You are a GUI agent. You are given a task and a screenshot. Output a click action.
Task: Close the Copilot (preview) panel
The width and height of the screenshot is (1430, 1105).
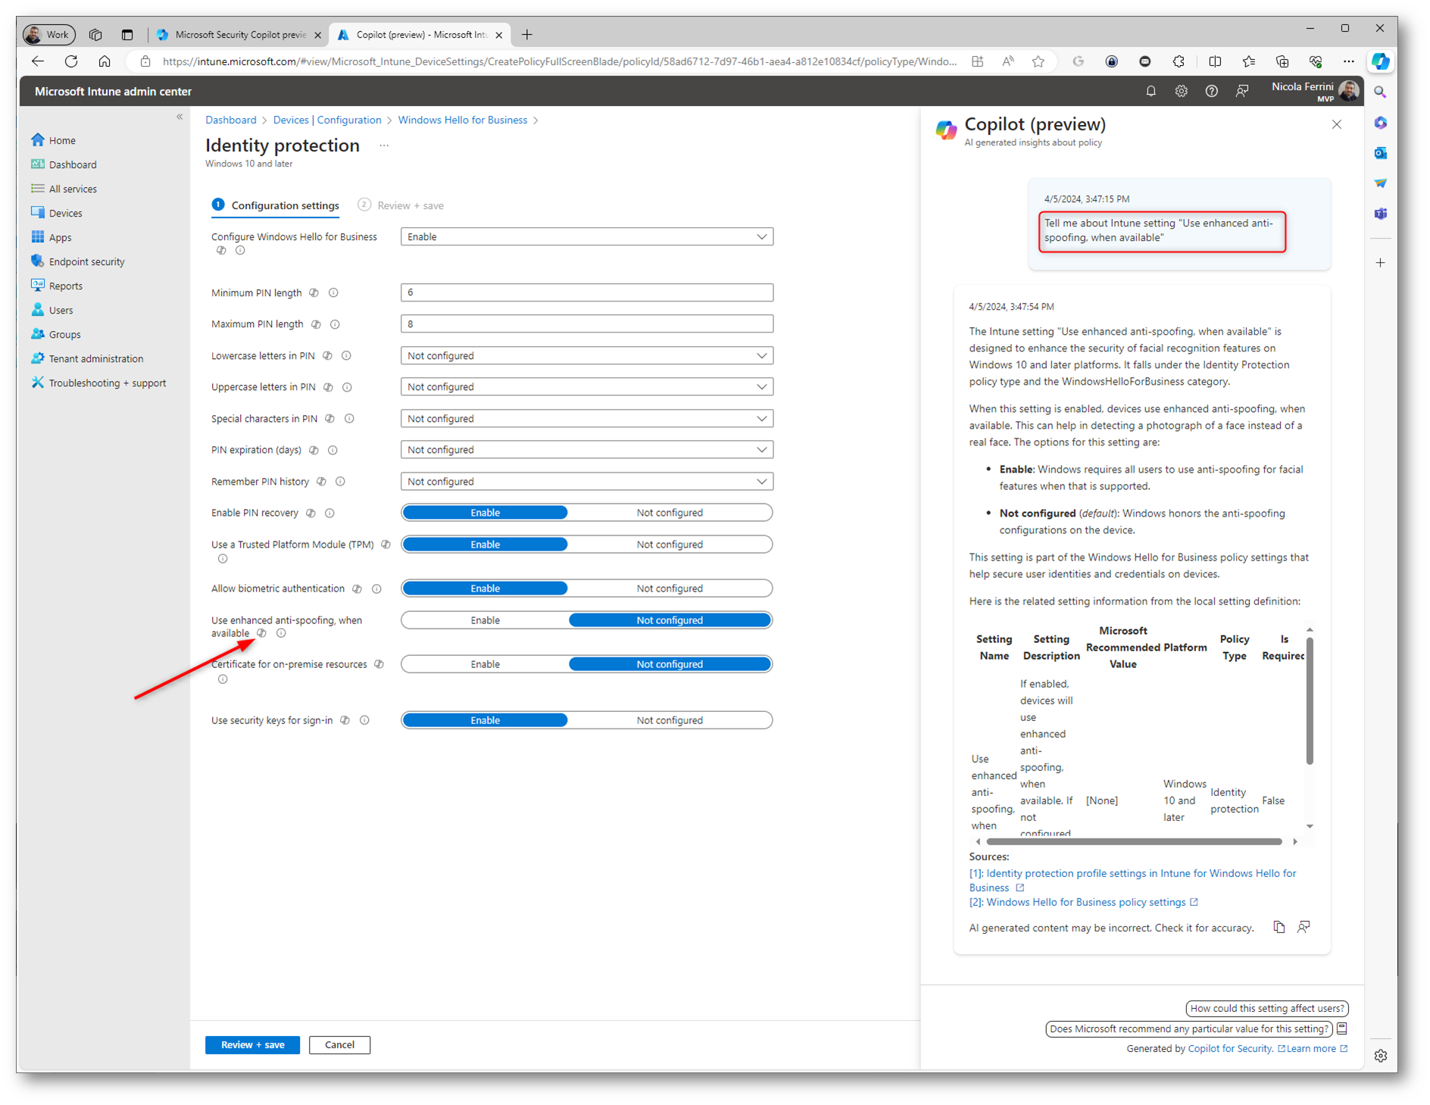1336,125
